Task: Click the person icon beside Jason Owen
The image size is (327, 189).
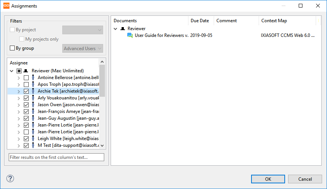Action: point(33,105)
